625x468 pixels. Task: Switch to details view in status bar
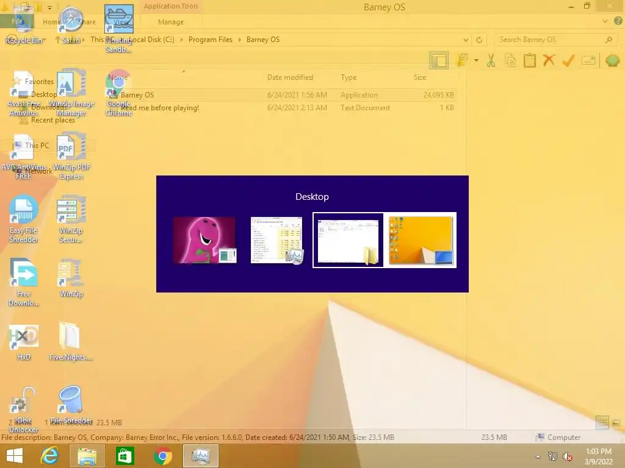tap(602, 422)
